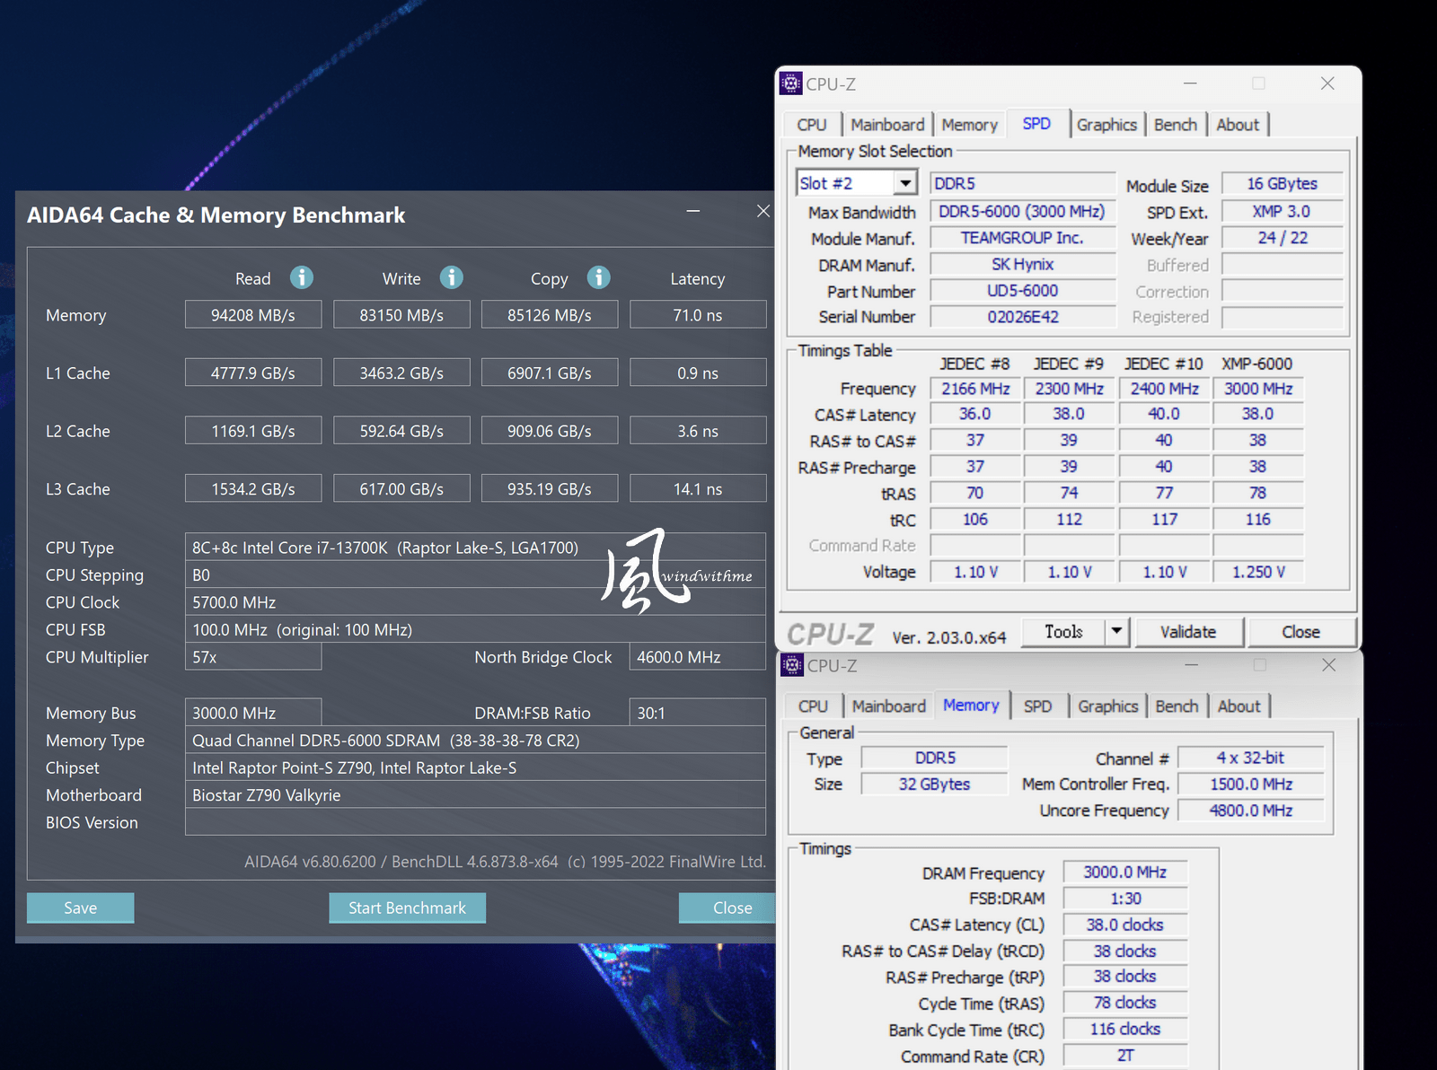The image size is (1437, 1070).
Task: Click the CPU-Z logo icon in SPD window titlebar
Action: click(791, 83)
